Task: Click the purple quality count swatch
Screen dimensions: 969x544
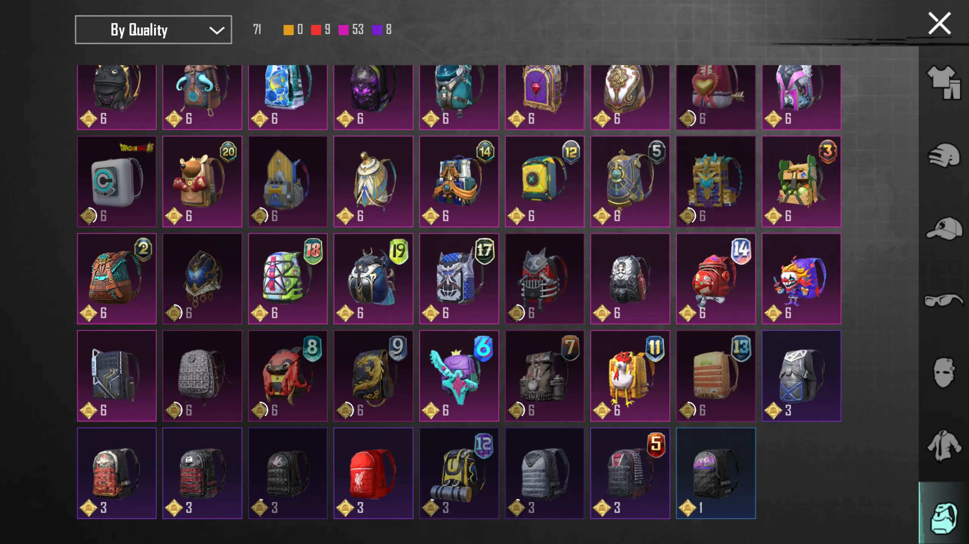Action: [x=377, y=30]
